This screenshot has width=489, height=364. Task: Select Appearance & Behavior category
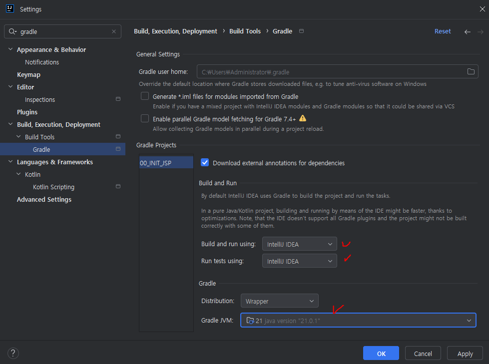[51, 49]
